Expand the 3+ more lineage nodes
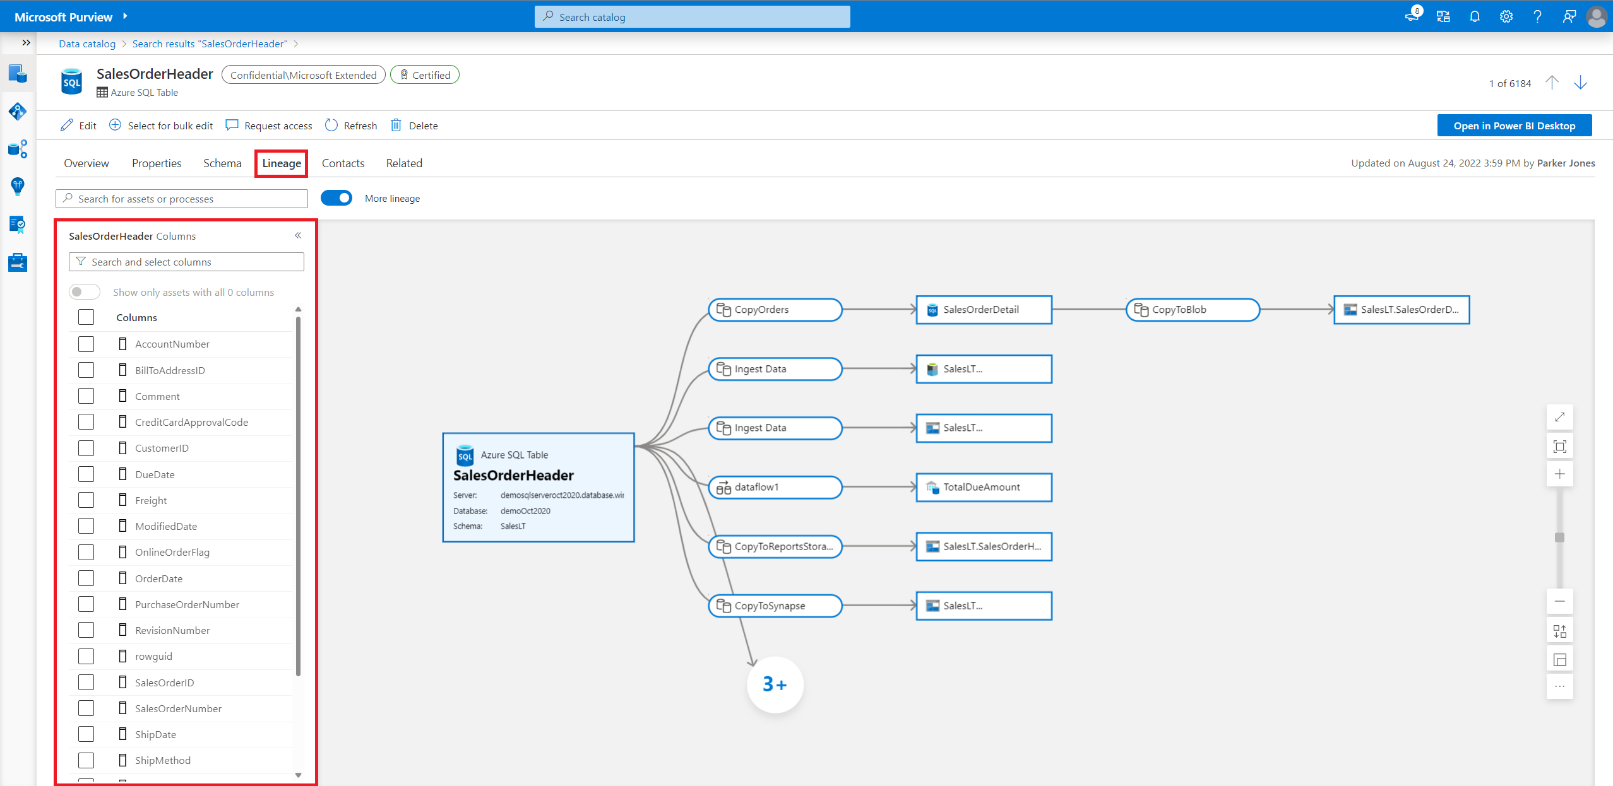1613x786 pixels. click(x=775, y=684)
